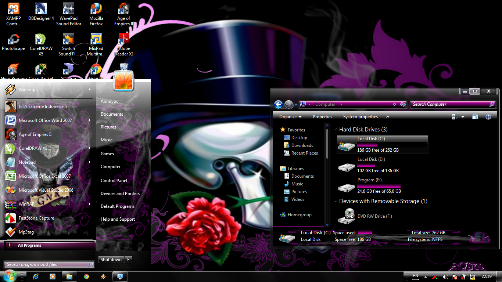
Task: Select the DBDesigner 4 desktop icon
Action: point(41,12)
